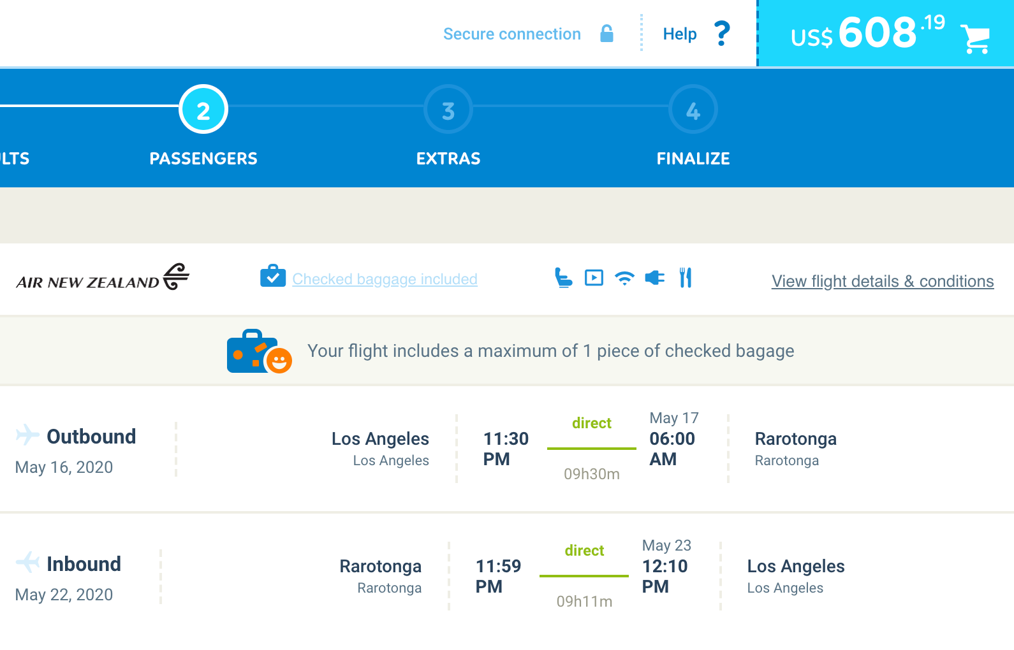Go to step 3 Extras
The width and height of the screenshot is (1014, 650).
pyautogui.click(x=448, y=110)
